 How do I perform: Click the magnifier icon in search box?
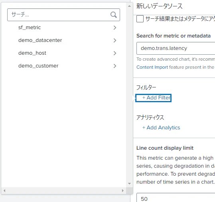point(114,15)
